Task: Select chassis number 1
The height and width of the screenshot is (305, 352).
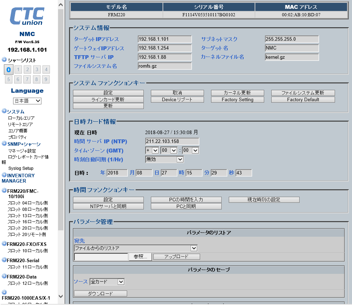Action: [x=18, y=69]
